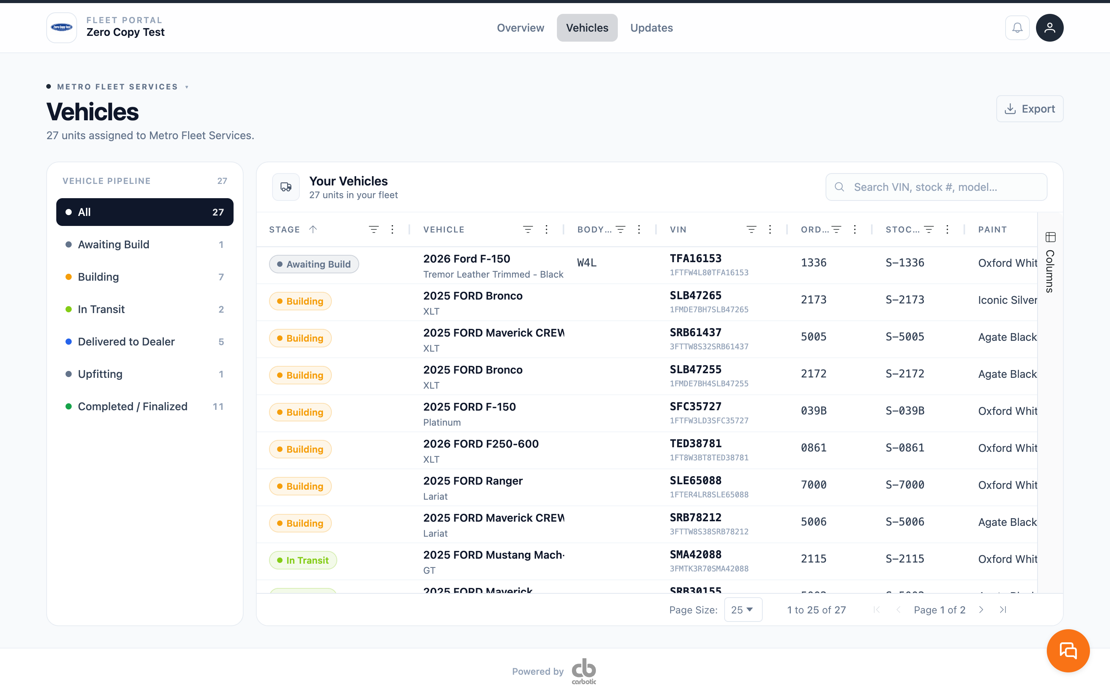1110x694 pixels.
Task: Filter pipeline by Building
Action: [x=145, y=277]
